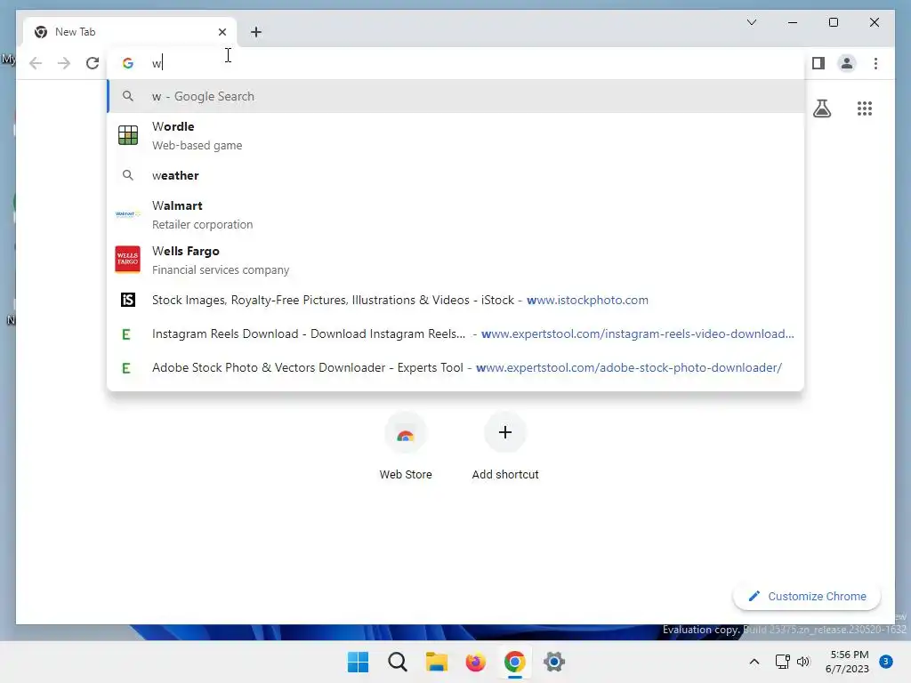Click the tab search chevron
The height and width of the screenshot is (683, 911).
point(751,22)
